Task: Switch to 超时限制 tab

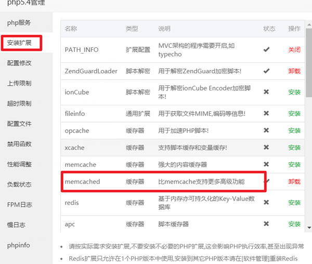Action: click(19, 103)
